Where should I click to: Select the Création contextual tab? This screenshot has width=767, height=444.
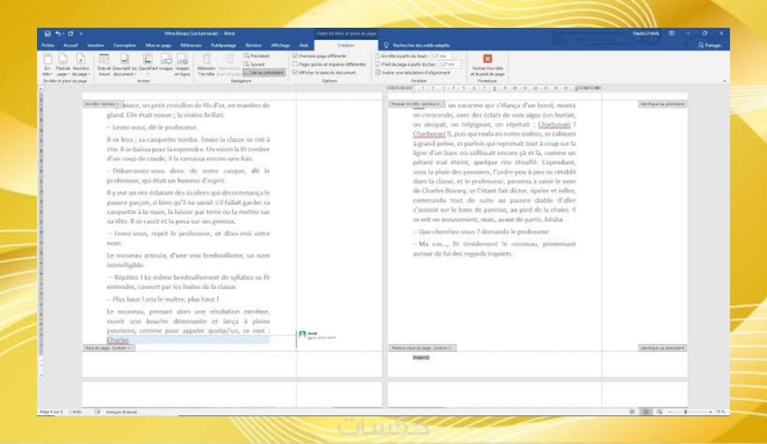click(346, 45)
